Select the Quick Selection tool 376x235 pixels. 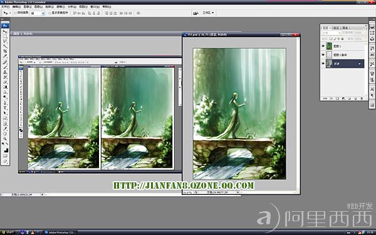5,46
